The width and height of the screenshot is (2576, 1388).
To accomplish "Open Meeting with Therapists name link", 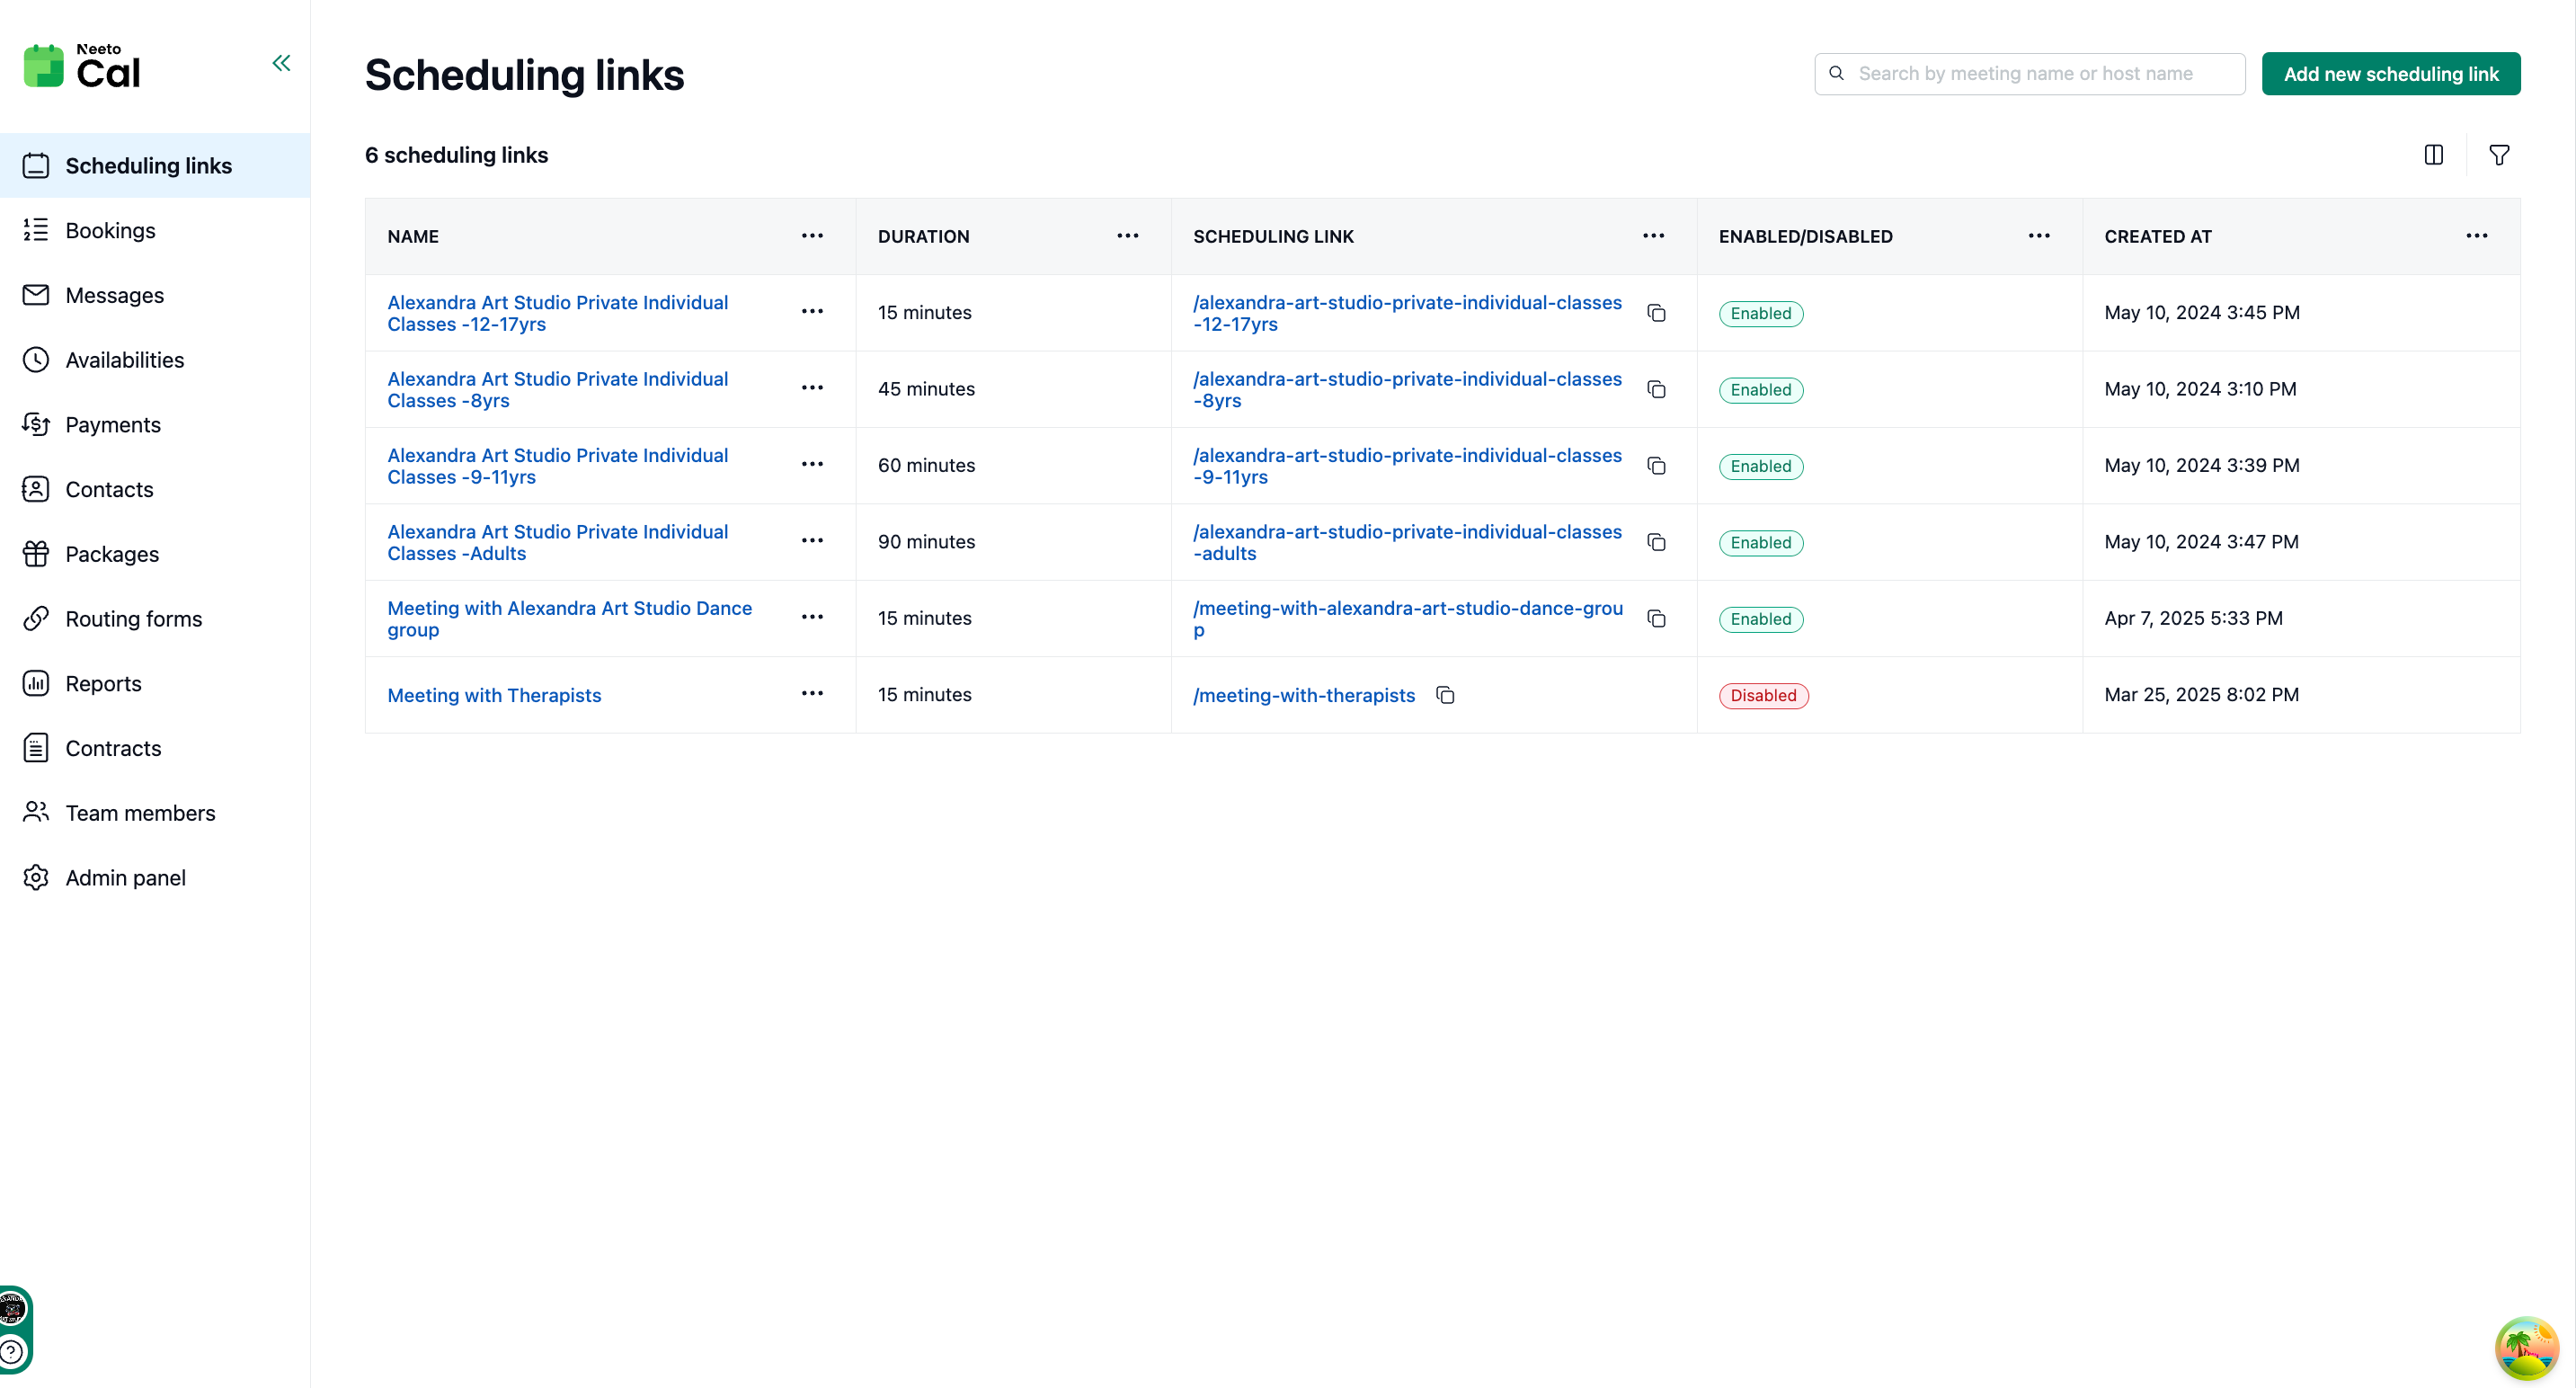I will [x=494, y=696].
